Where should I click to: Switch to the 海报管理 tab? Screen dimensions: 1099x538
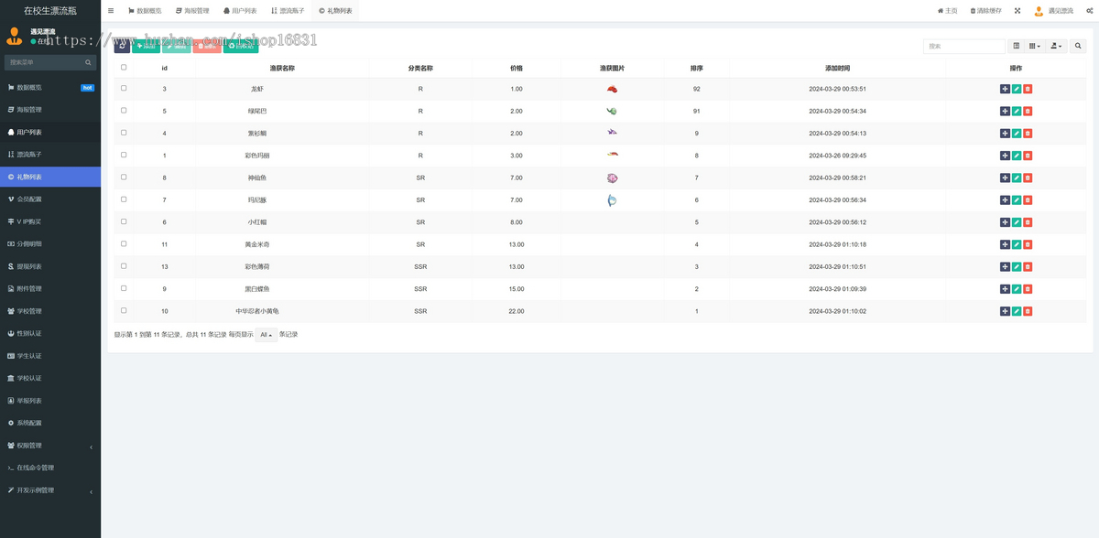(x=191, y=11)
